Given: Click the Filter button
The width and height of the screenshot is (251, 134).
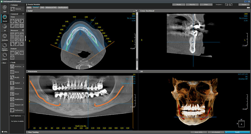Looking at the screenshot, I should 206,4.
